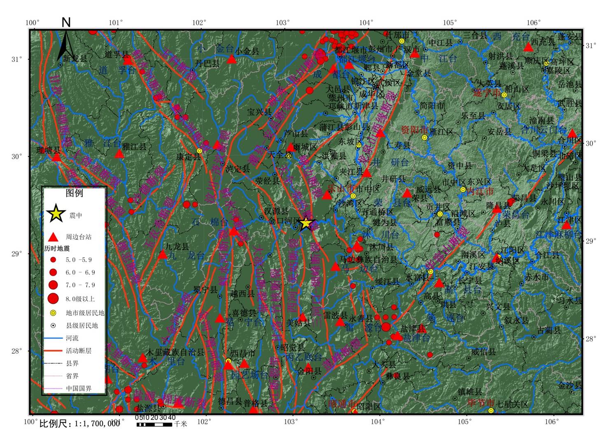The image size is (612, 444).
Task: Click the 6.0-6.9 magnitude circle in legend
Action: [53, 272]
